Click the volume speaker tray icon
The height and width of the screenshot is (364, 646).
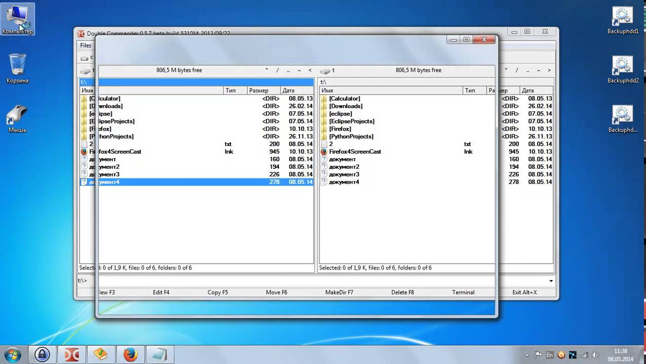pos(594,355)
